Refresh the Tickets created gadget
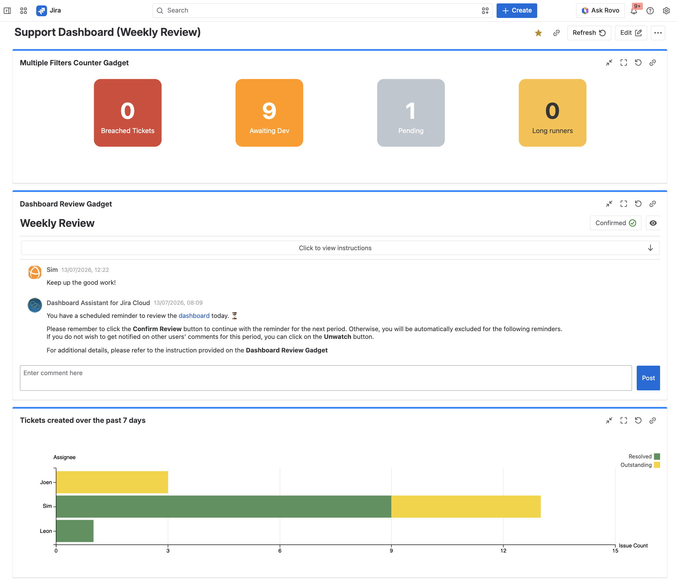 click(x=638, y=420)
